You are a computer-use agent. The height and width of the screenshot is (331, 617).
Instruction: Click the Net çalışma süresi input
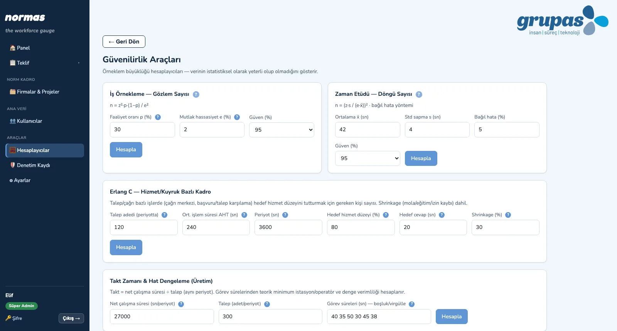[162, 316]
